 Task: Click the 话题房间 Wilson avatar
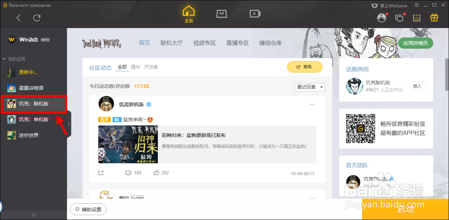tap(355, 86)
